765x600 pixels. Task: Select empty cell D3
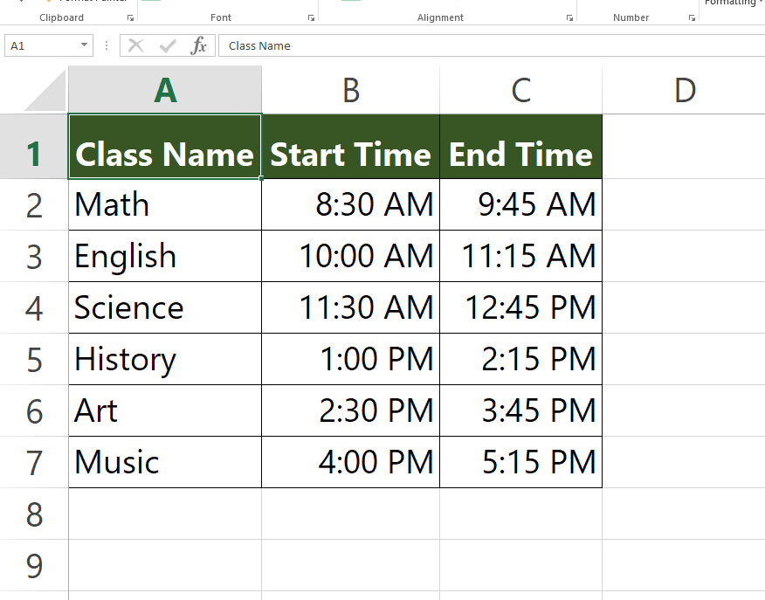[x=684, y=256]
